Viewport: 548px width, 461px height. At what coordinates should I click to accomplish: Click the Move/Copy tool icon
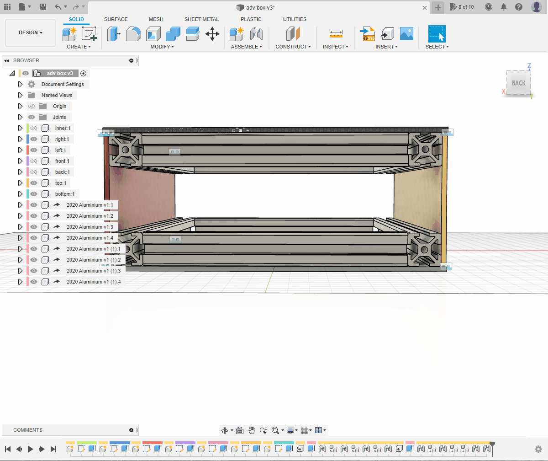(212, 34)
